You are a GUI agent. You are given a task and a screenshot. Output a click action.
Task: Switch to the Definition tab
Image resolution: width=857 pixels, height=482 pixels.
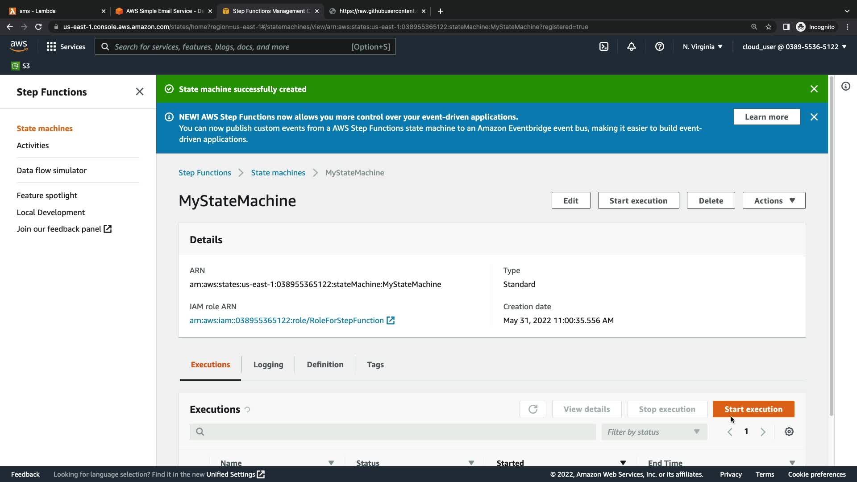pyautogui.click(x=325, y=365)
